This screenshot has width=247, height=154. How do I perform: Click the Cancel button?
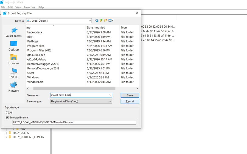[x=130, y=101]
